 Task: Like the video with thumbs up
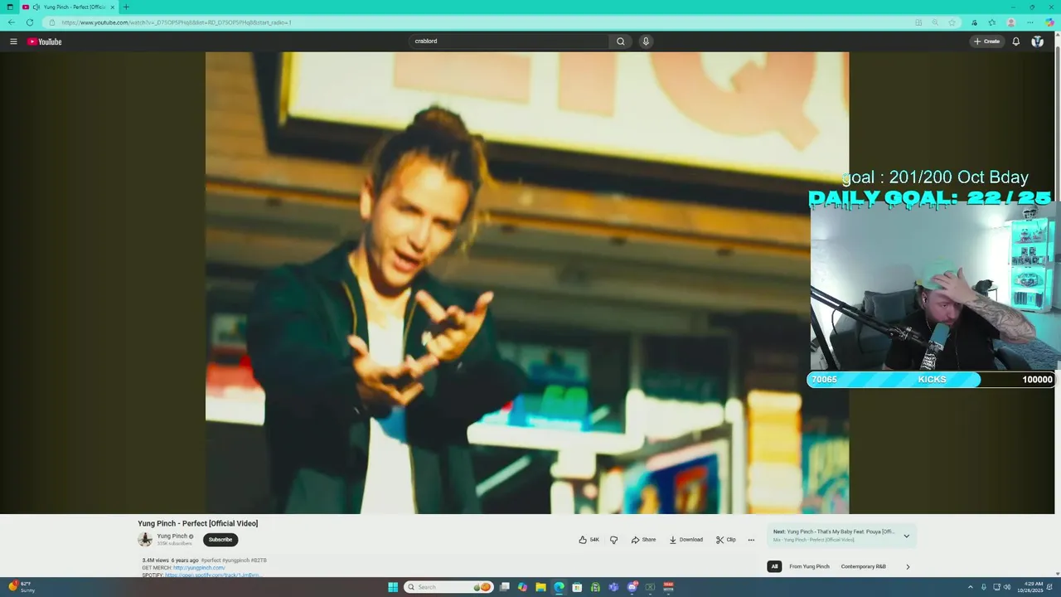(x=589, y=540)
